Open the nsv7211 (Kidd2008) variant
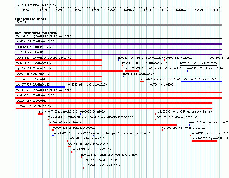This screenshot has width=229, height=178. pos(29,52)
